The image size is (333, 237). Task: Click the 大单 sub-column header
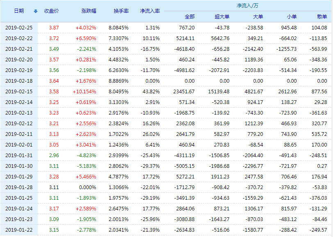[258, 17]
